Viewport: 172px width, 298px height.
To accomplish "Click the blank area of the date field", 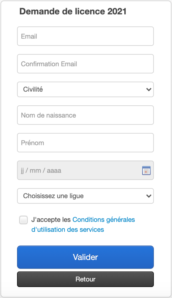I will [101, 170].
